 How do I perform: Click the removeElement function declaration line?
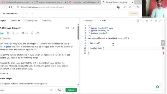click(109, 38)
